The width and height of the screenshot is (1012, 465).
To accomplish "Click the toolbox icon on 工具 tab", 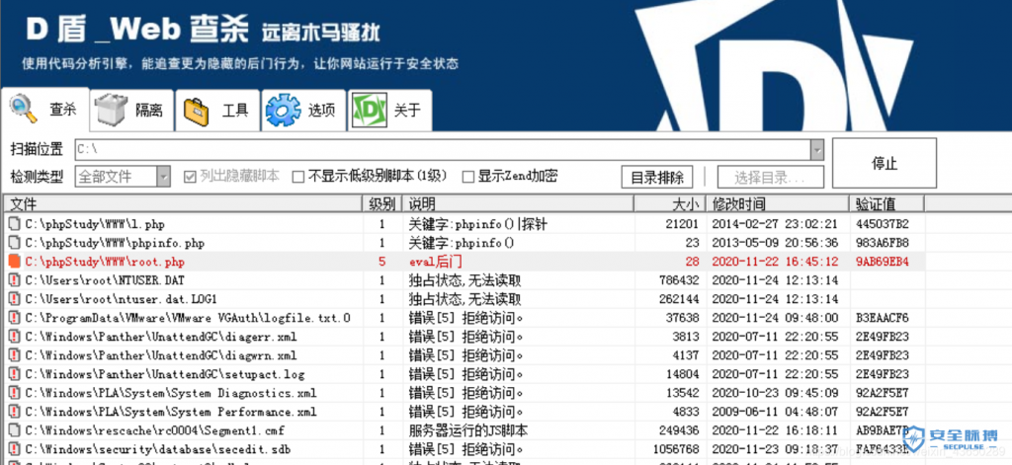I will click(198, 112).
